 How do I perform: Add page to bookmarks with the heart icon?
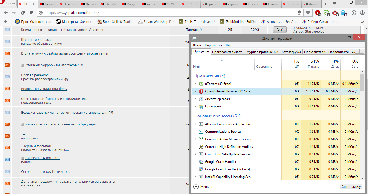(x=308, y=13)
